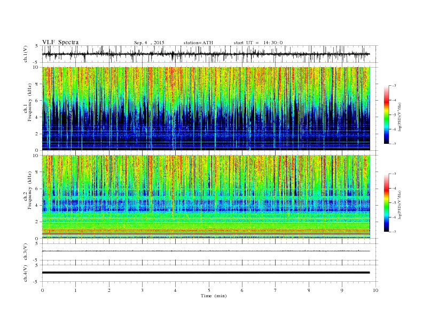
Task: Click the "5" upper tick of ch.1(V) axis
Action: 37,46
